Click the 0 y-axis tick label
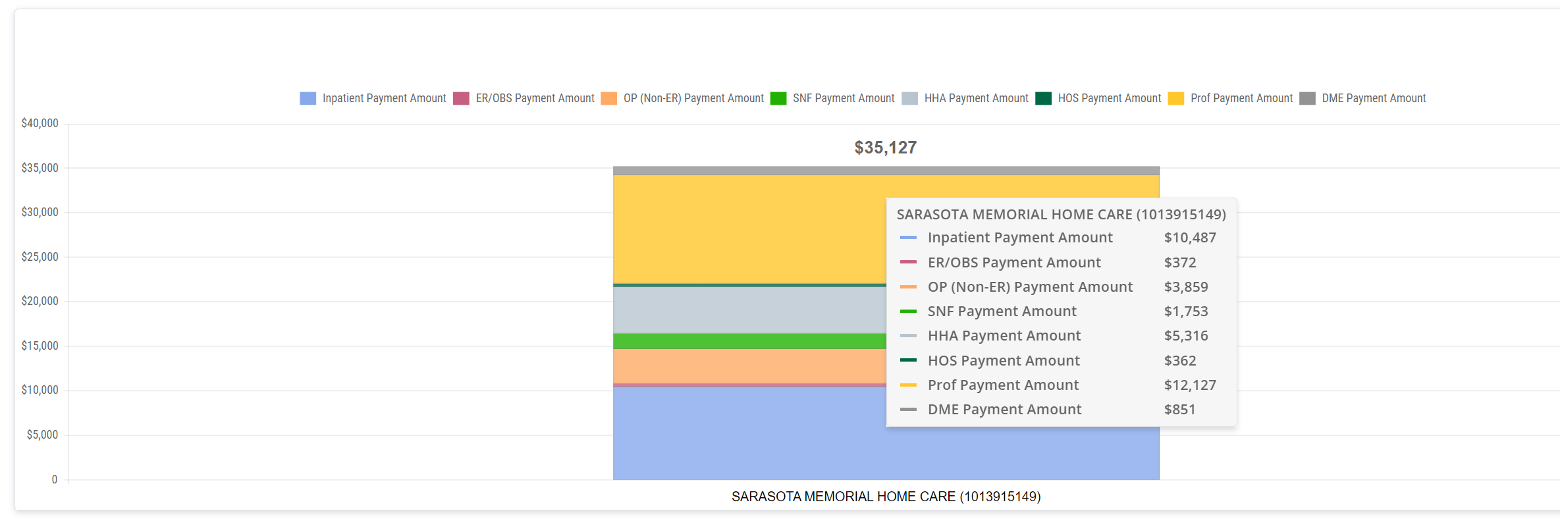This screenshot has height=519, width=1560. click(55, 479)
